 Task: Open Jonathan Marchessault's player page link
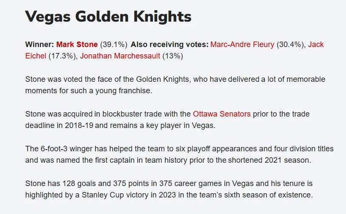[120, 56]
